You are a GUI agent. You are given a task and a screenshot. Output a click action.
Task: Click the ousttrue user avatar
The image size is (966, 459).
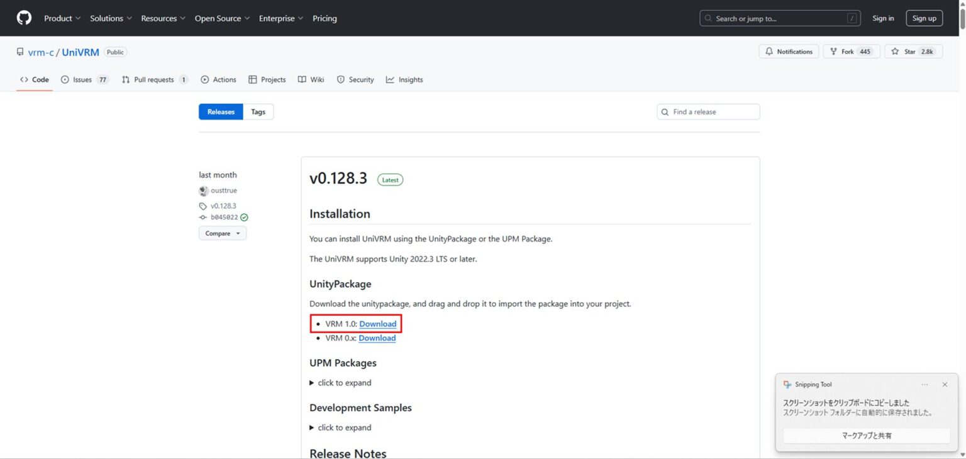coord(204,191)
